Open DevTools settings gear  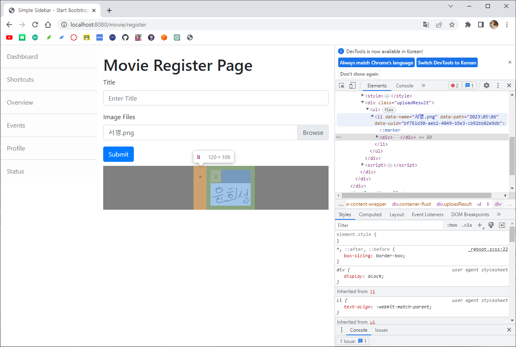click(x=487, y=85)
